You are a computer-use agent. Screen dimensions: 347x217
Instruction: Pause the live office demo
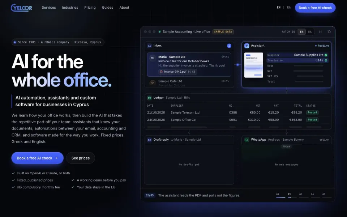point(321,32)
